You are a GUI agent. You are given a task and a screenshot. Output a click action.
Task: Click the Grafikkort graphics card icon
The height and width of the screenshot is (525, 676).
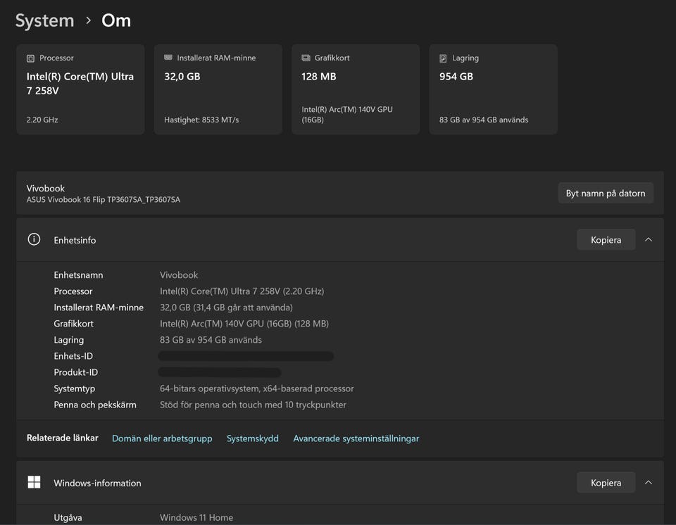click(306, 58)
